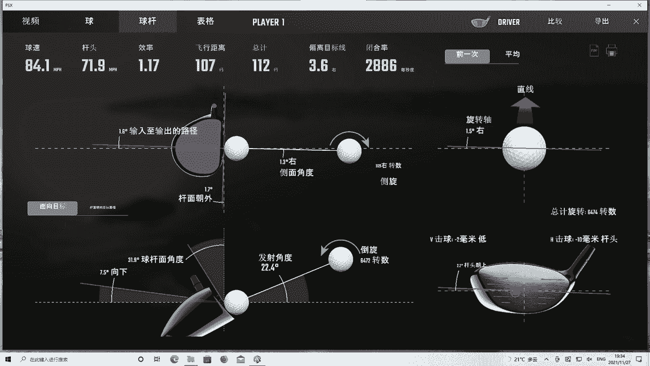Switch to the 球 tab

pyautogui.click(x=89, y=22)
